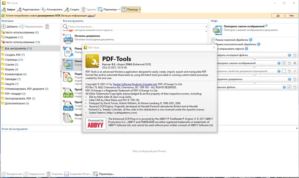Screen dimensions: 299x178
Task: Open the Помощь help menu
Action: 131,9
